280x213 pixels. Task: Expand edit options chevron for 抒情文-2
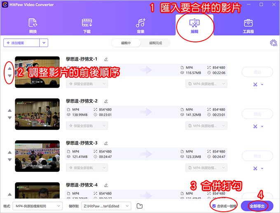[x=262, y=127]
